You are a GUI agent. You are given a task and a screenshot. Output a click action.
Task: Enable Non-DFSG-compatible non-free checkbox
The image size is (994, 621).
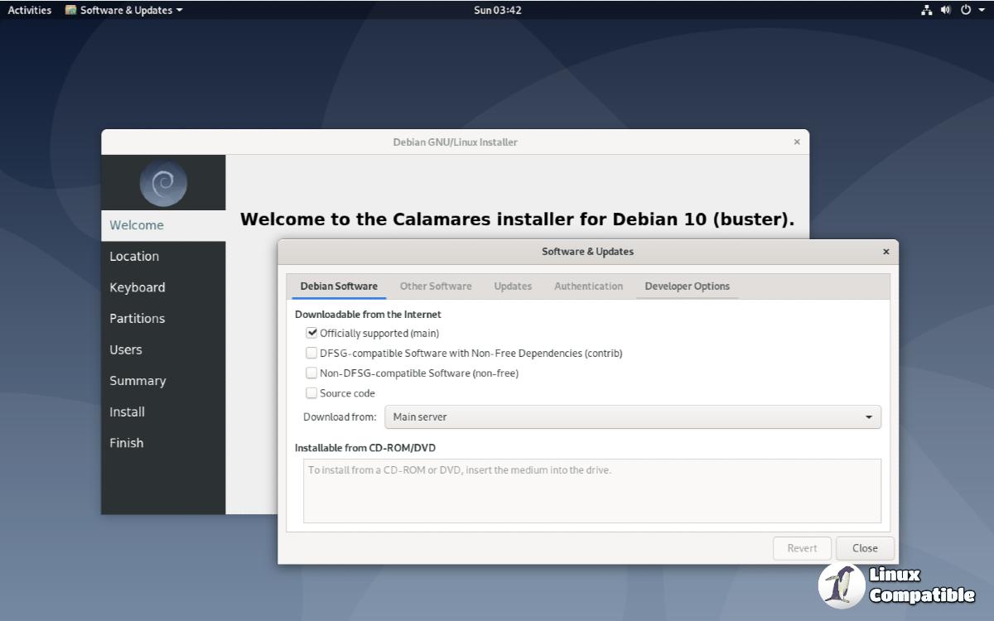pyautogui.click(x=312, y=373)
